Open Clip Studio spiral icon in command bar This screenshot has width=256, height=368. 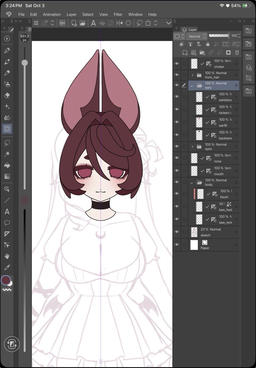62,23
